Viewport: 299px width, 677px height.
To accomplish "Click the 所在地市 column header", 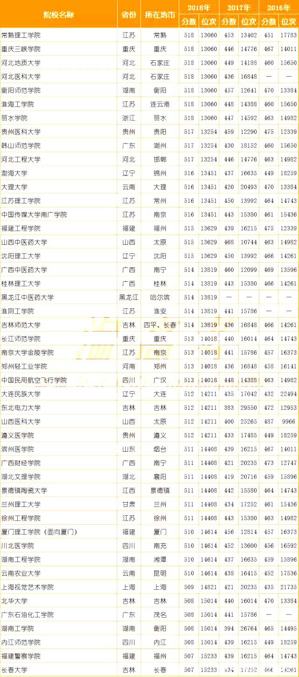I will click(x=160, y=14).
